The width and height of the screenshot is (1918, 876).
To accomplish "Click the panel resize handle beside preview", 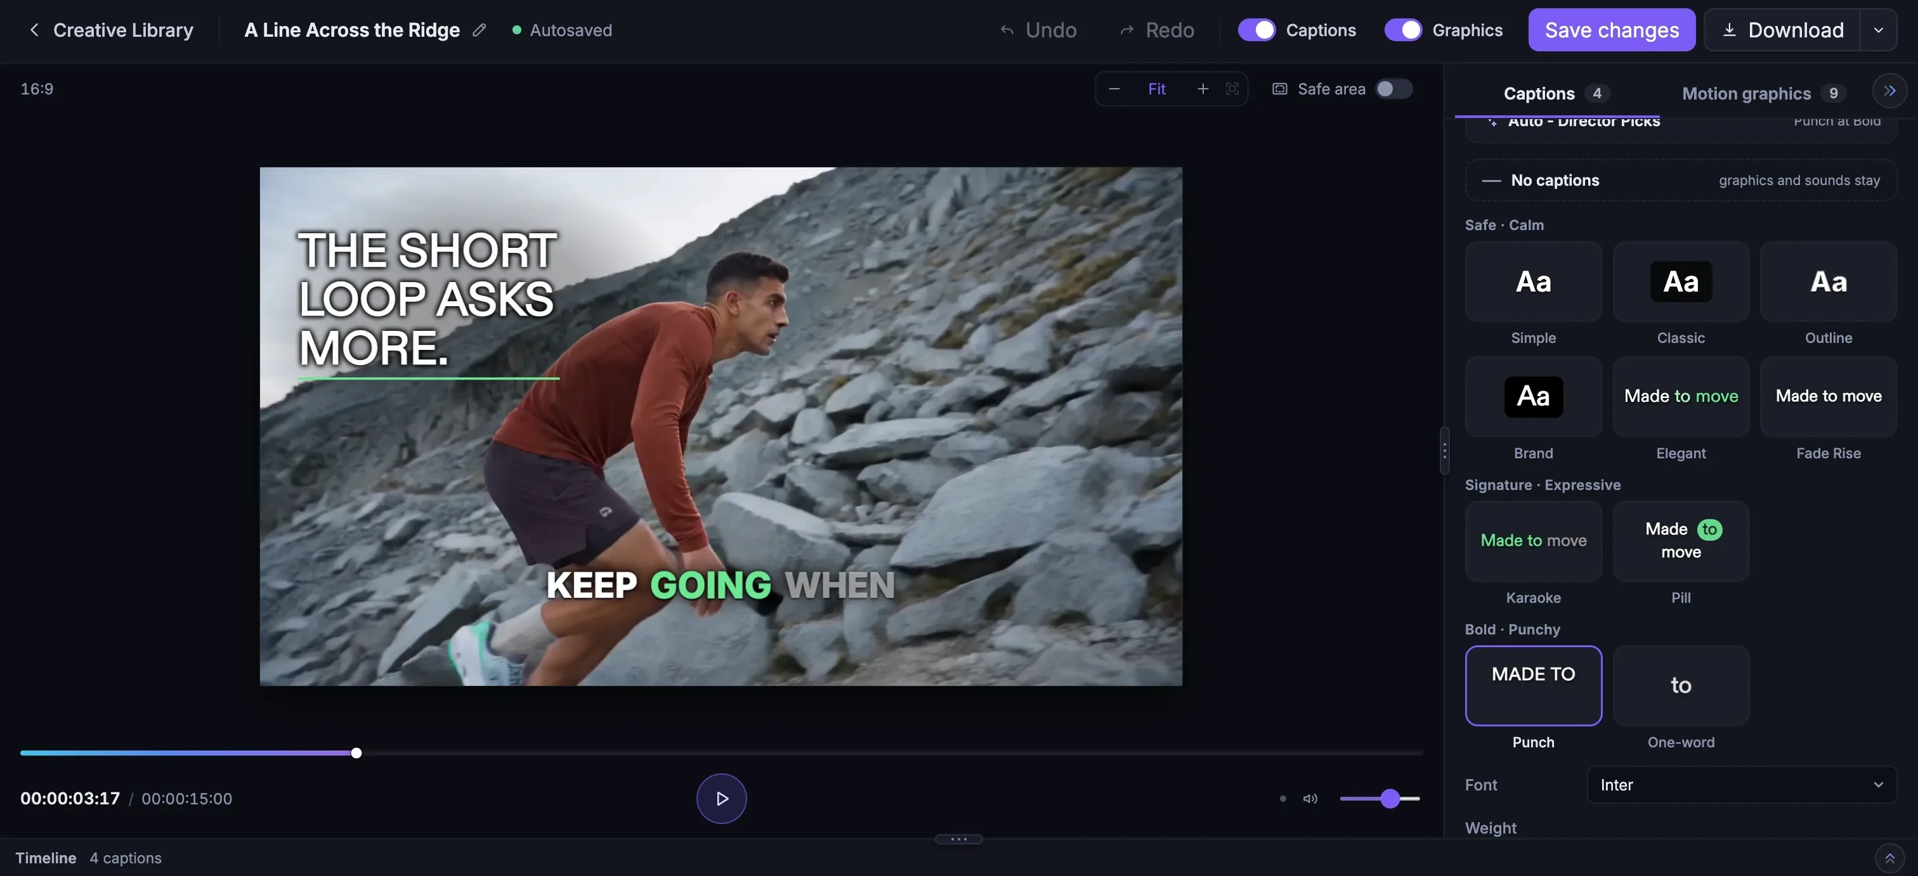I will (1444, 450).
